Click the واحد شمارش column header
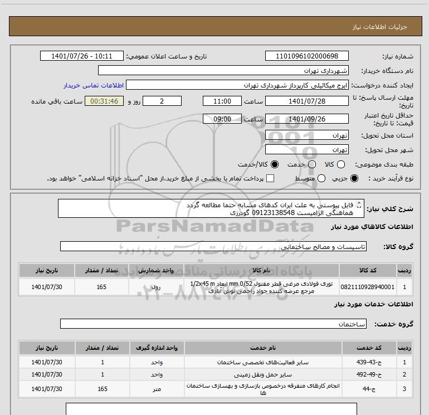Viewport: 429px width, 415px height. [156, 270]
